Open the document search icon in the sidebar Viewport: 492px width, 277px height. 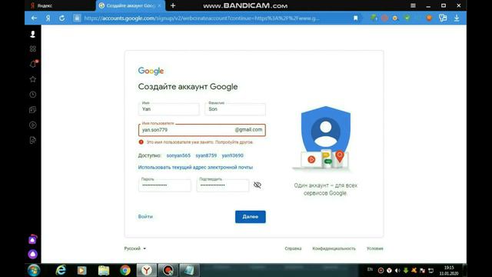32,140
